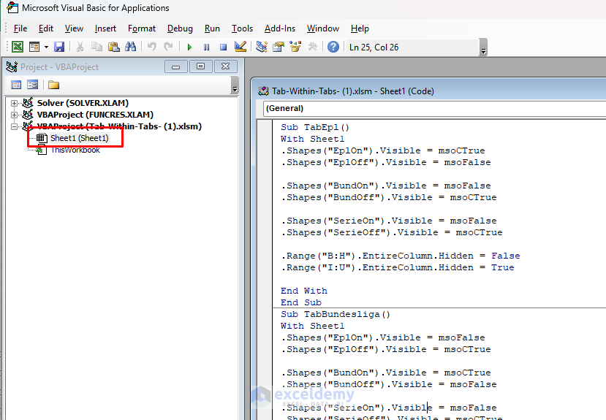Maximize the Project panel

200,66
